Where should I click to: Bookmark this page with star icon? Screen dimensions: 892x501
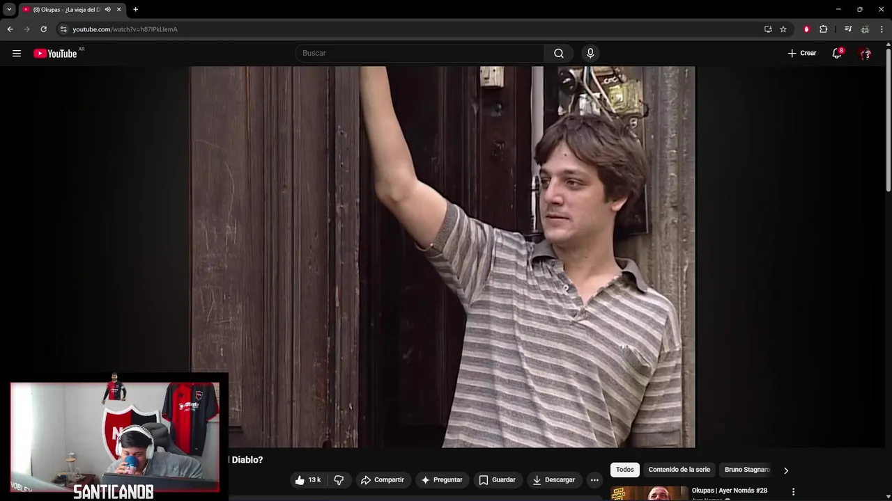(783, 29)
